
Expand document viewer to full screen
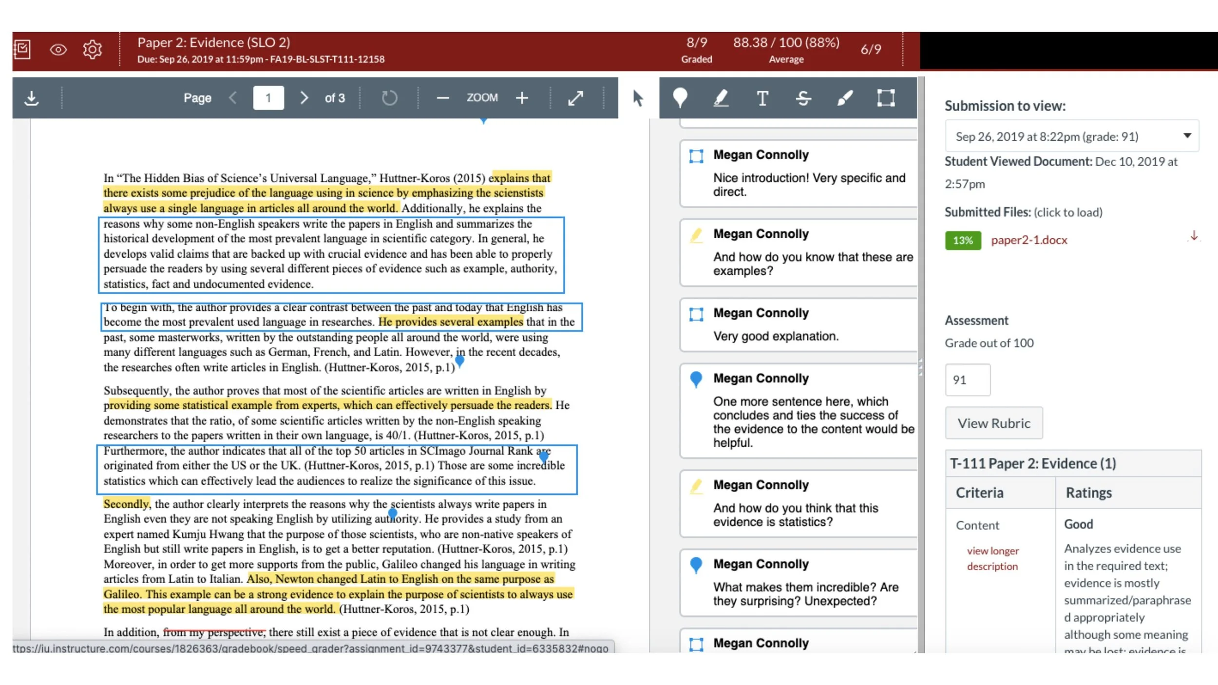pos(575,98)
